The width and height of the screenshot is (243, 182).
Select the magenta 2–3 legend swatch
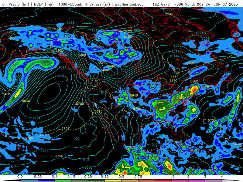pos(197,180)
